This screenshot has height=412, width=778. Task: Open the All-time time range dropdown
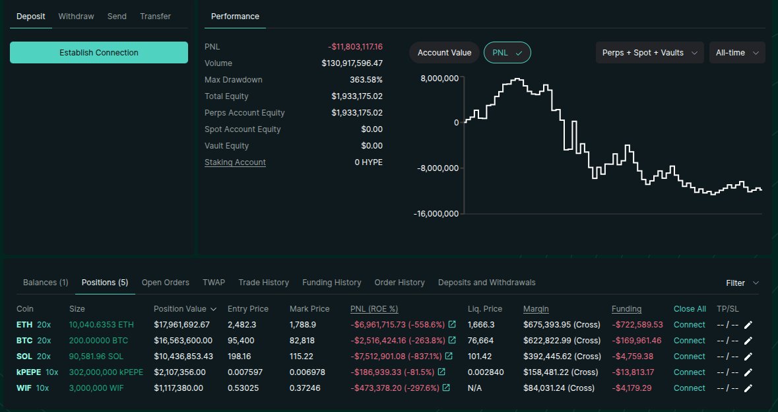(737, 52)
